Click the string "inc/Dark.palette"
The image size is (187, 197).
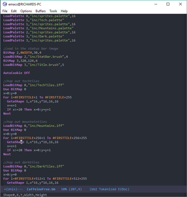[47, 36]
